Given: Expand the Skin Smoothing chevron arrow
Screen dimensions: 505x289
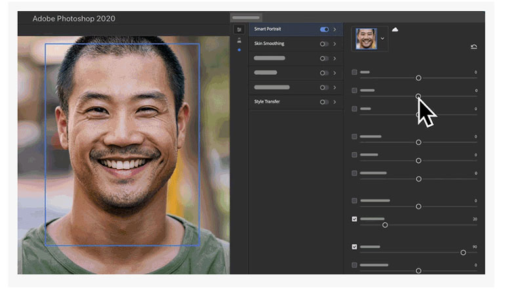Looking at the screenshot, I should [x=334, y=44].
